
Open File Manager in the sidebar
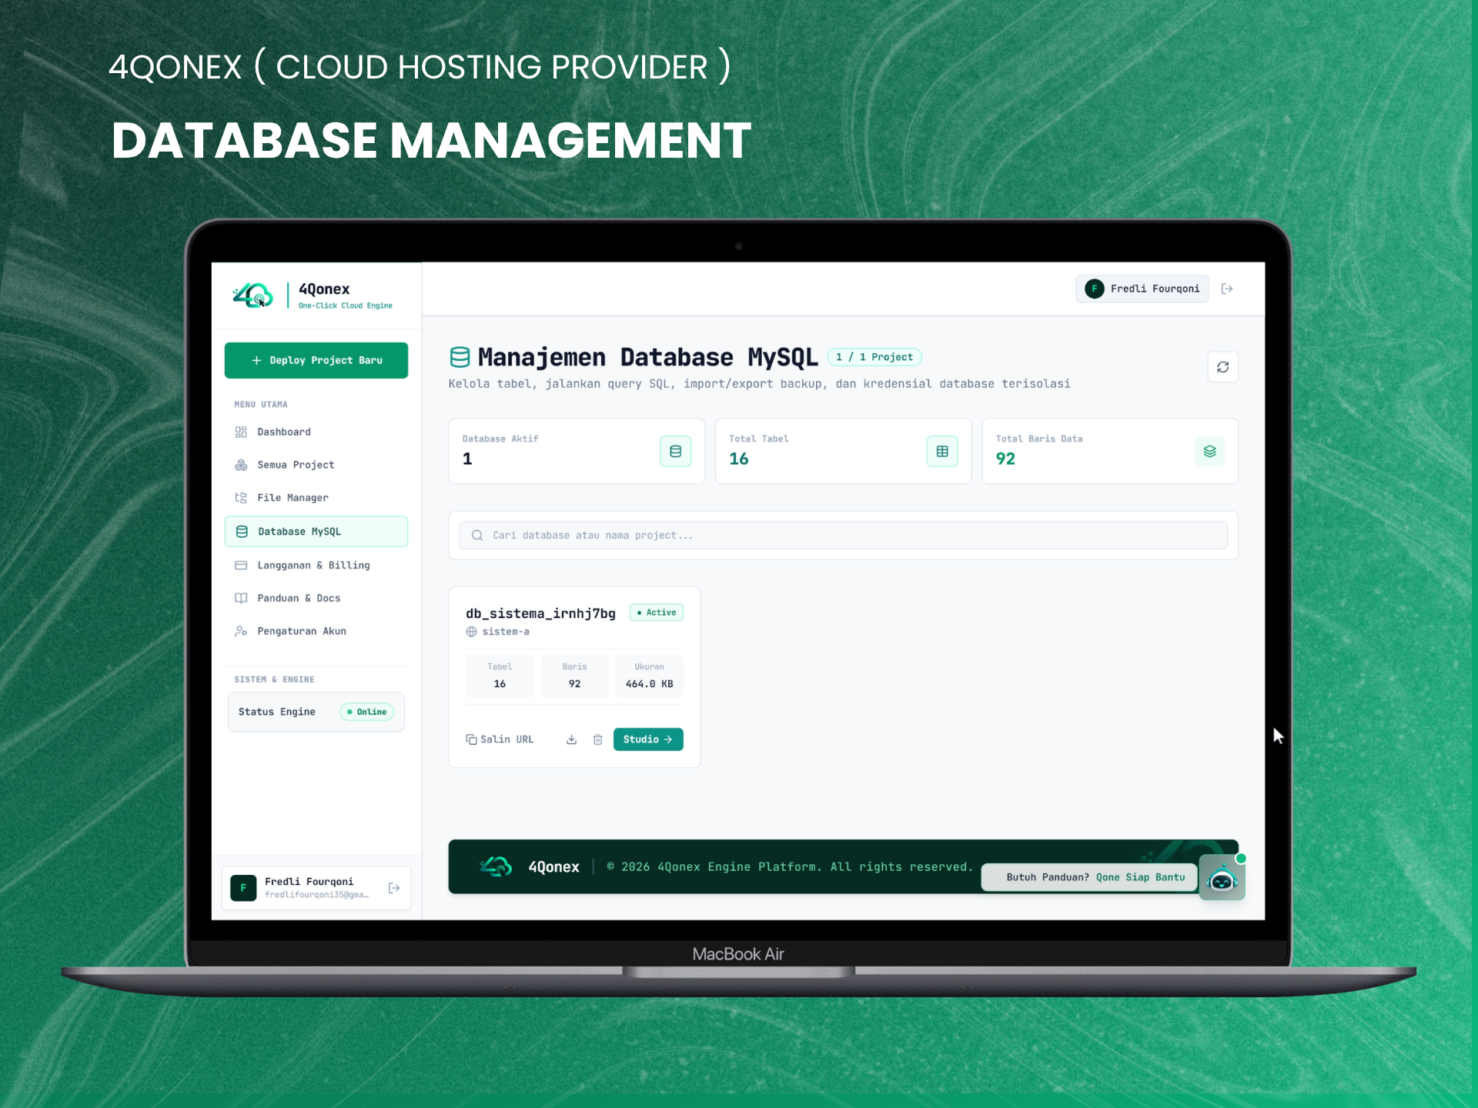pos(316,498)
